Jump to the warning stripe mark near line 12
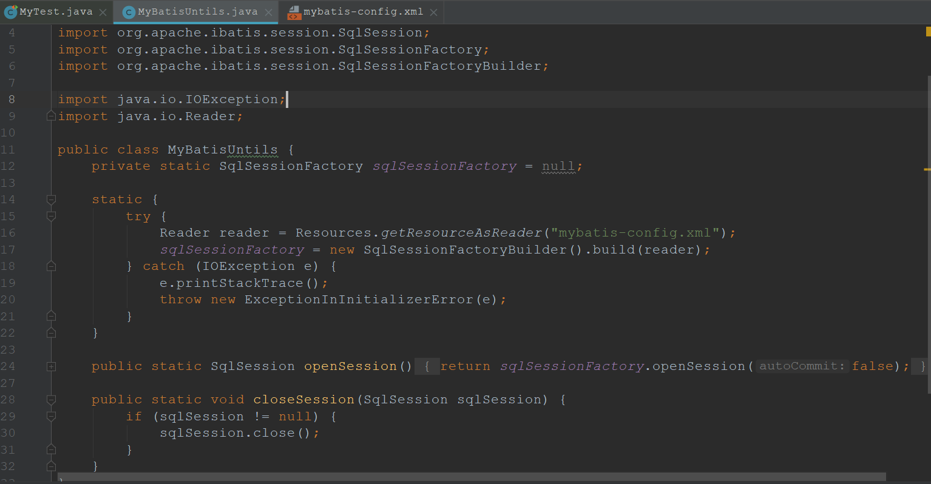The image size is (931, 484). pos(927,169)
